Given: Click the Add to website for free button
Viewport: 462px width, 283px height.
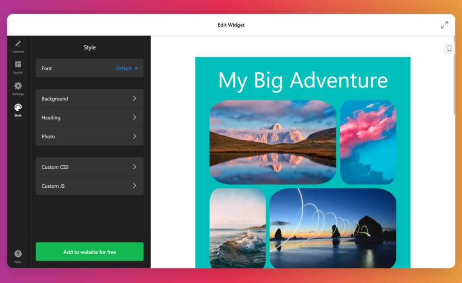Looking at the screenshot, I should click(89, 251).
